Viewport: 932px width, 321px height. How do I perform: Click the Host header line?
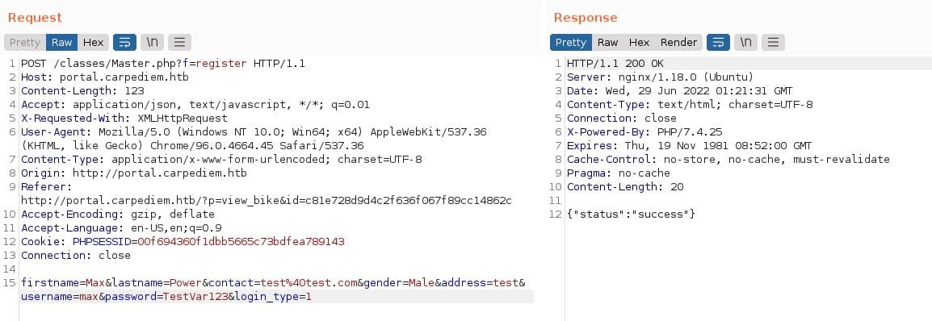click(x=105, y=77)
